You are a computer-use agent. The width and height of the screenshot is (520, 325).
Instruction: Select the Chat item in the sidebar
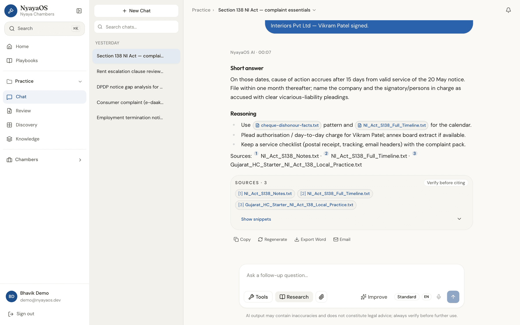pos(44,97)
